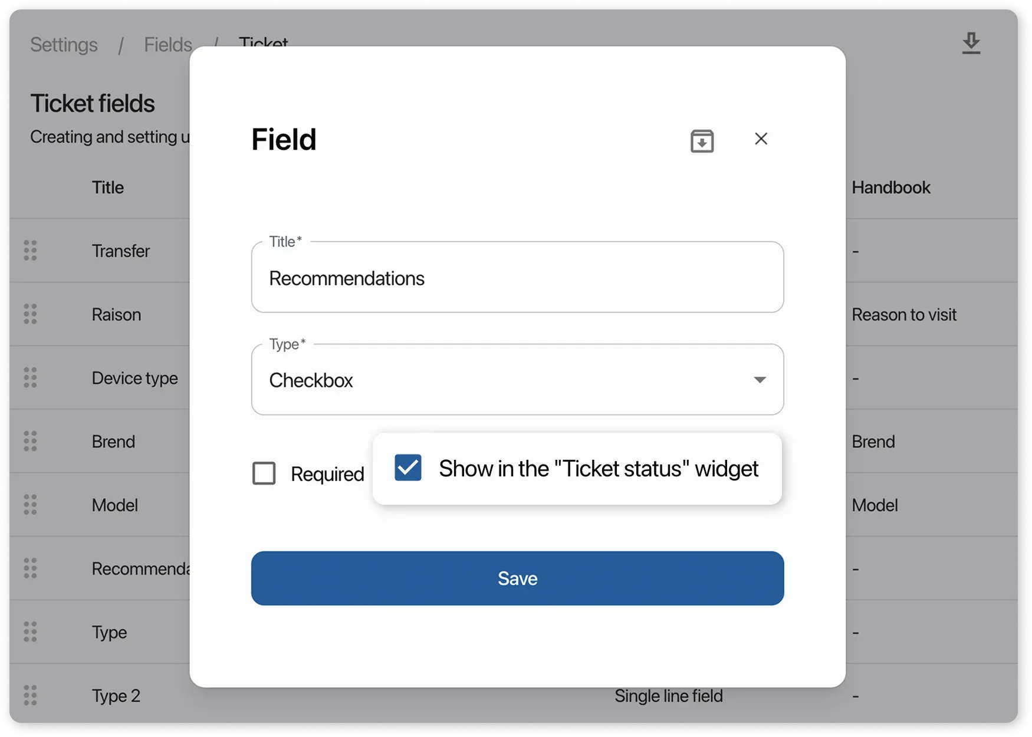Open the Type dropdown showing Checkbox
Viewport: 1032px width, 737px height.
(517, 380)
